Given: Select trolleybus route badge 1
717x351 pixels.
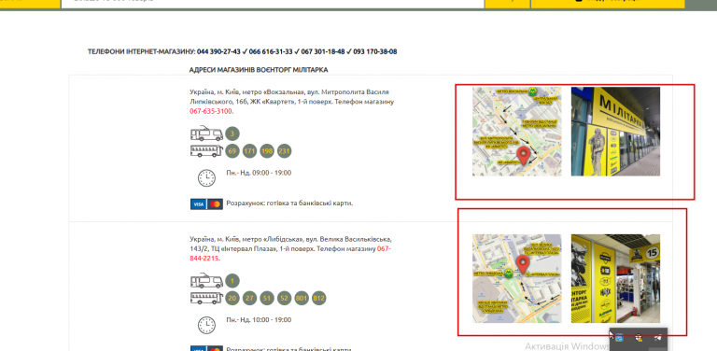Looking at the screenshot, I should pos(232,281).
